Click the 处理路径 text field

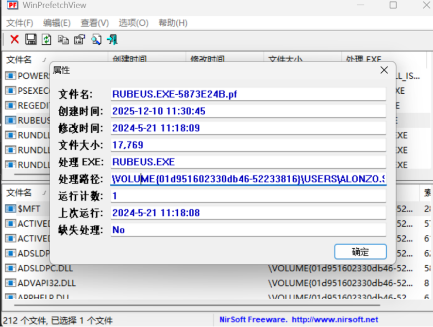click(248, 179)
